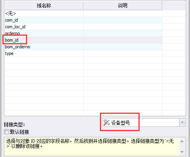
Task: Click the empty column header right of 说明
Action: click(174, 5)
